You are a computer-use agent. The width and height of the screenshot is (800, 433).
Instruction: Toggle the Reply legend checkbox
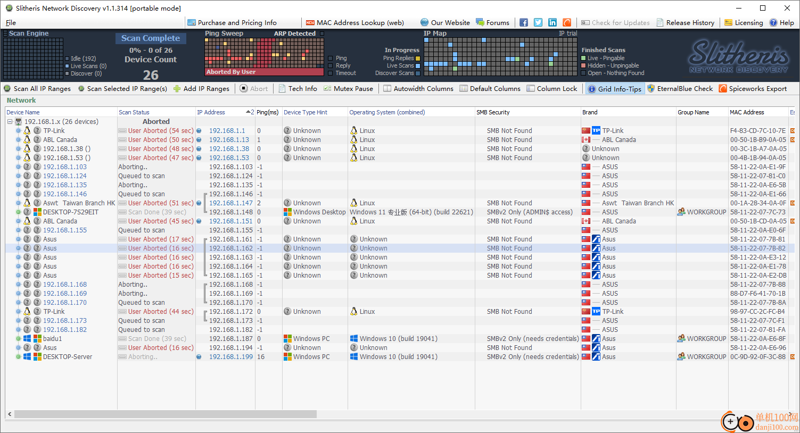(331, 65)
